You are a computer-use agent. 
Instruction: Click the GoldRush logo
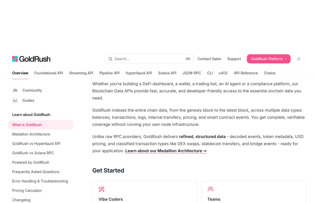coord(31,59)
